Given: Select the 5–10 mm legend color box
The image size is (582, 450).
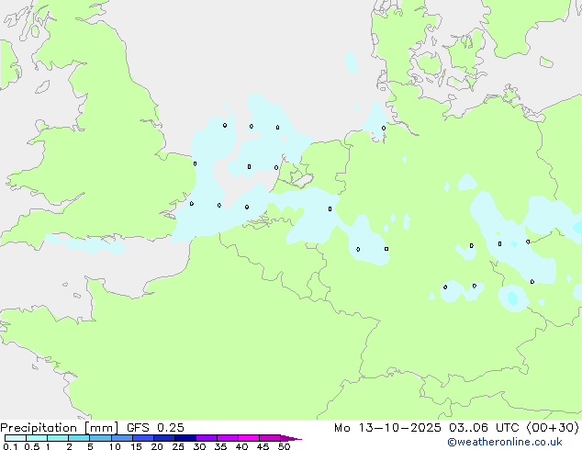Looking at the screenshot, I should click(100, 438).
